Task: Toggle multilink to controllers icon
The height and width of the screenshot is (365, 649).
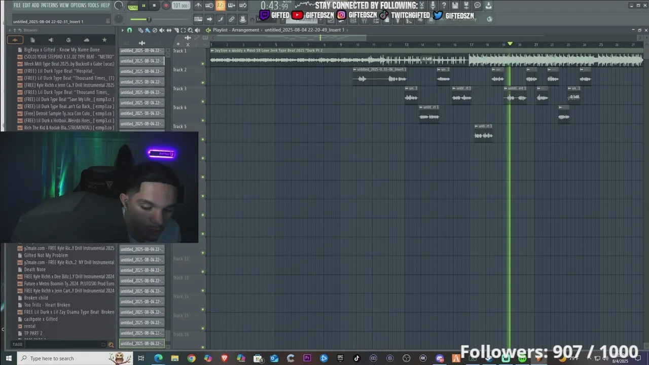Action: (243, 19)
